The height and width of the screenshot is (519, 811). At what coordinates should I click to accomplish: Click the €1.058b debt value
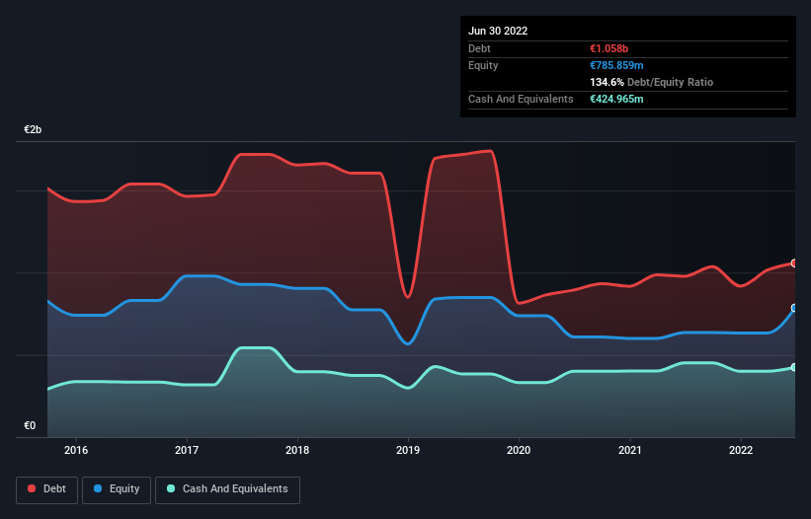(x=608, y=48)
